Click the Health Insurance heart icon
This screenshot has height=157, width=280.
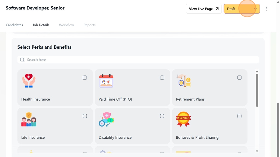coord(29,81)
